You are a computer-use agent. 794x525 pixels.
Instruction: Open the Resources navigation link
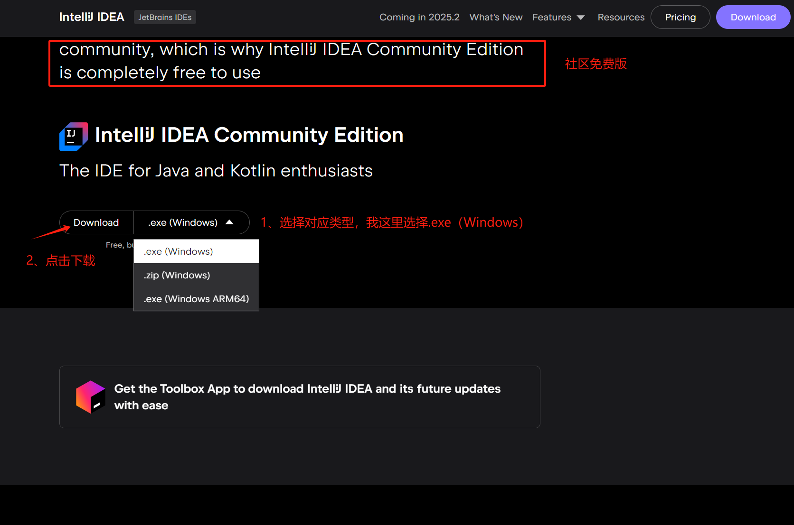(x=621, y=17)
